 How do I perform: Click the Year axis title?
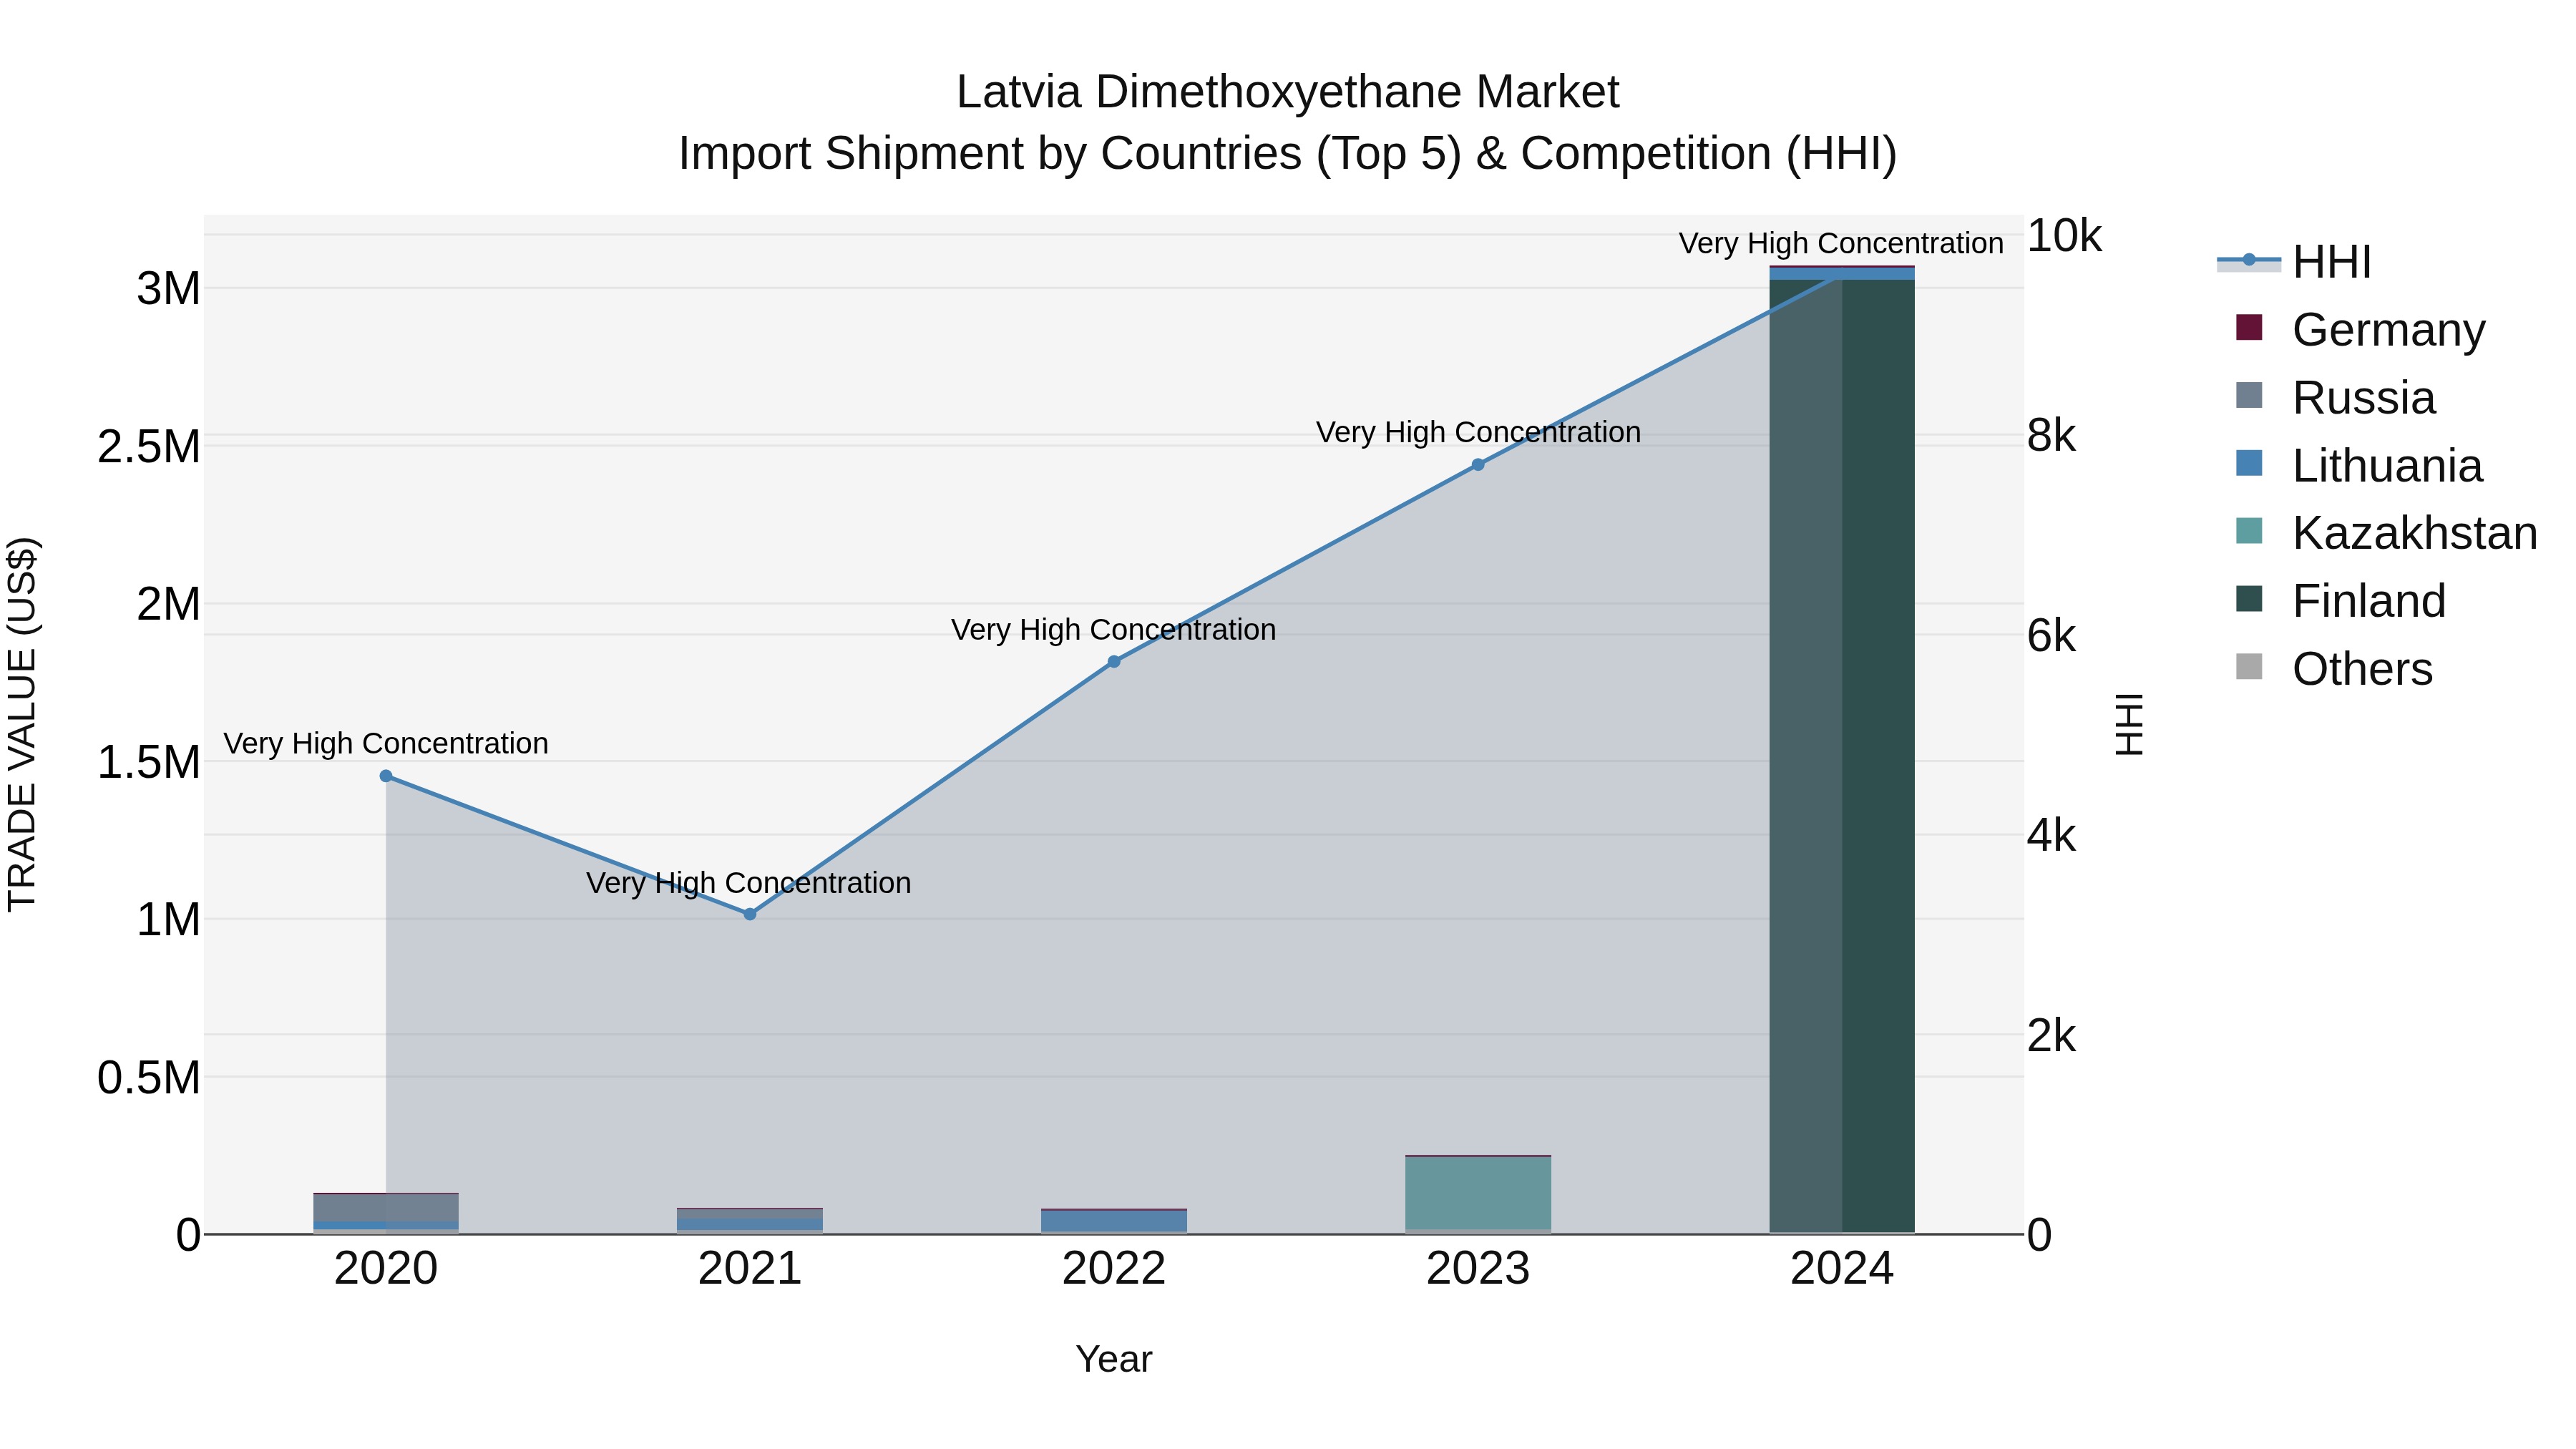point(1114,1360)
